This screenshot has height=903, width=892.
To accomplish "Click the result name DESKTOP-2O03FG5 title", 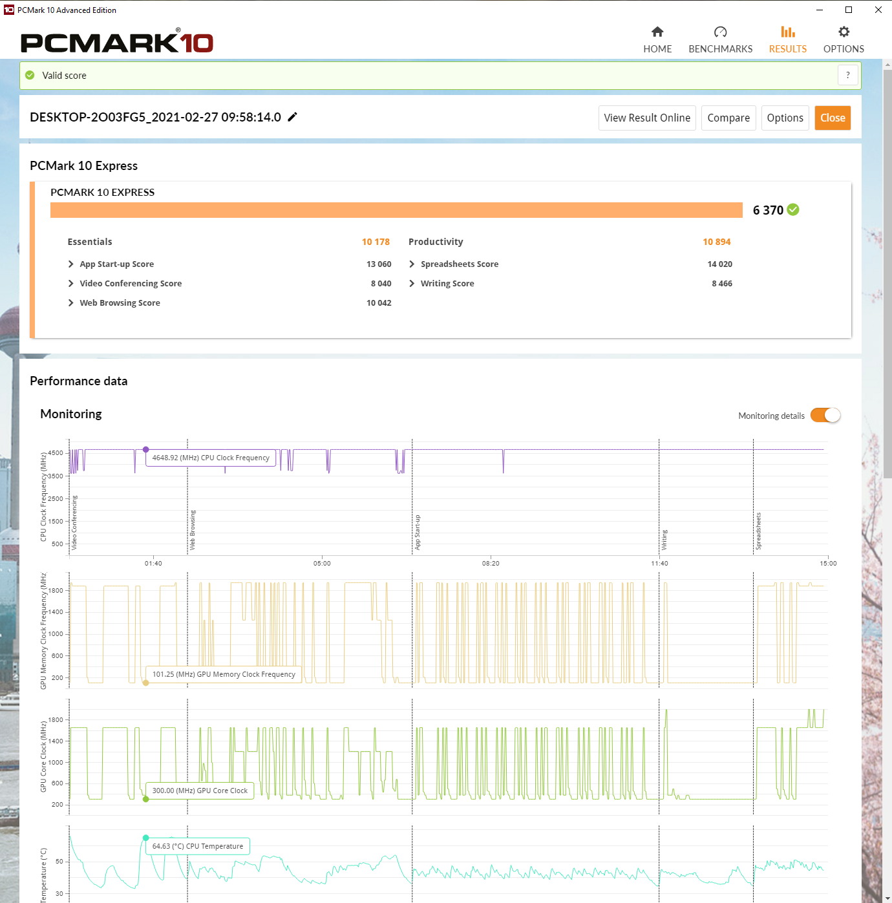I will coord(155,117).
